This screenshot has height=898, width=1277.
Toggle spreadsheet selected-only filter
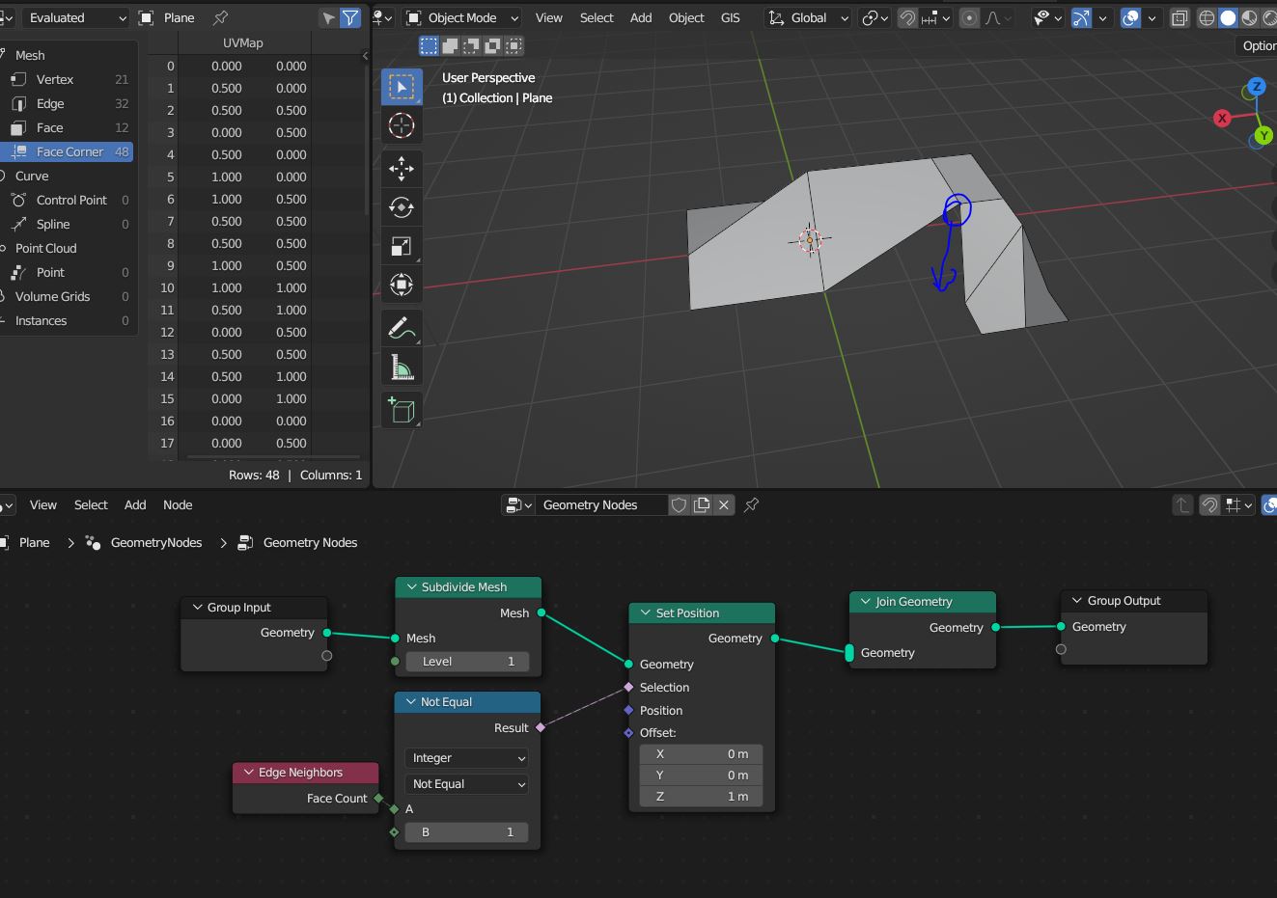pyautogui.click(x=329, y=17)
